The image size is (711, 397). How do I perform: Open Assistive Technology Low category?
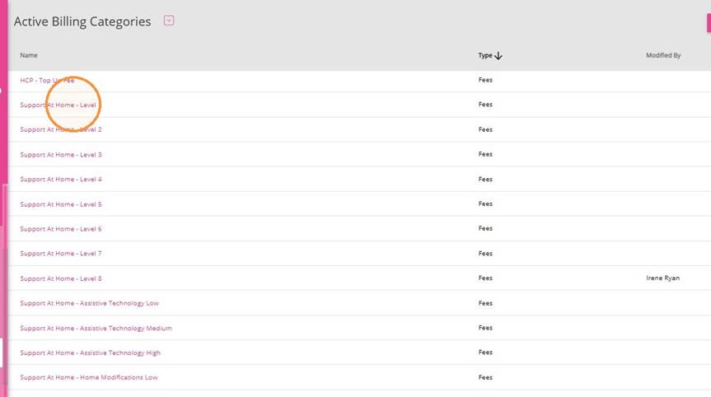coord(89,303)
